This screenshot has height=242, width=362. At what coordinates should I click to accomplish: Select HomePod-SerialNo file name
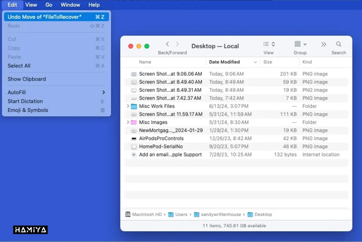[x=161, y=147]
